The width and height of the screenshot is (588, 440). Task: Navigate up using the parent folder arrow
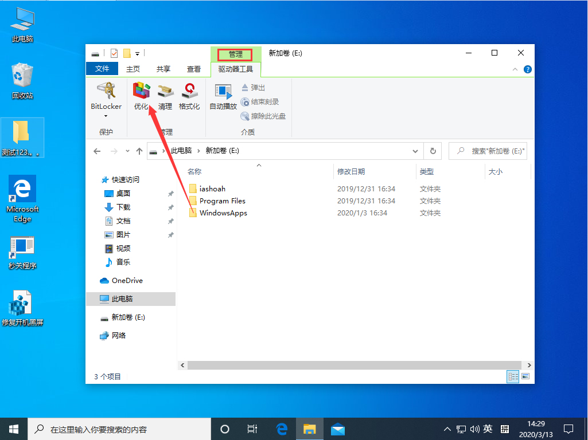139,151
